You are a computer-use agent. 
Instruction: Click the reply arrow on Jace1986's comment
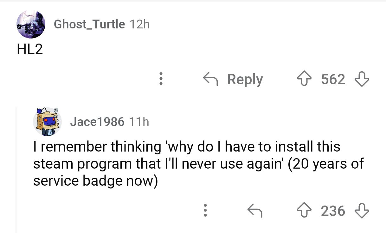click(255, 211)
